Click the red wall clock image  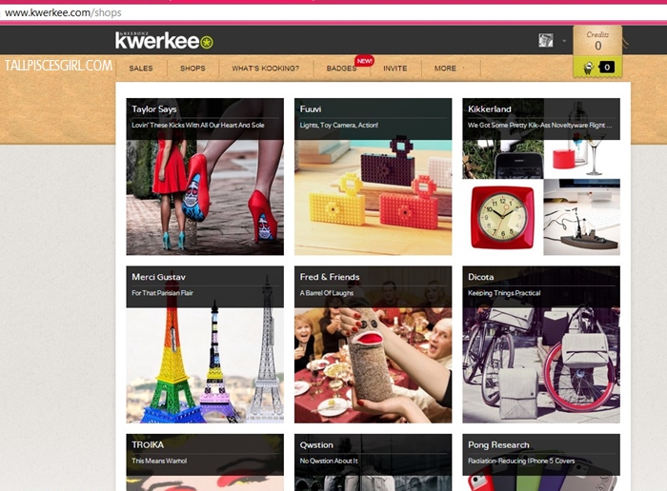click(502, 217)
